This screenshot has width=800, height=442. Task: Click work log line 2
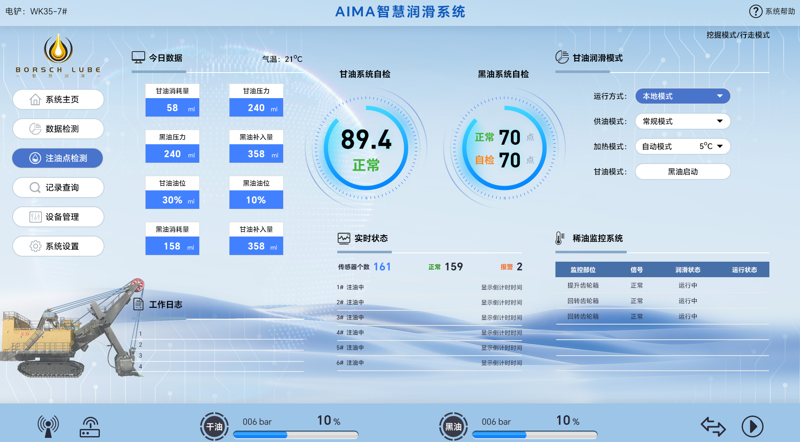(x=218, y=345)
